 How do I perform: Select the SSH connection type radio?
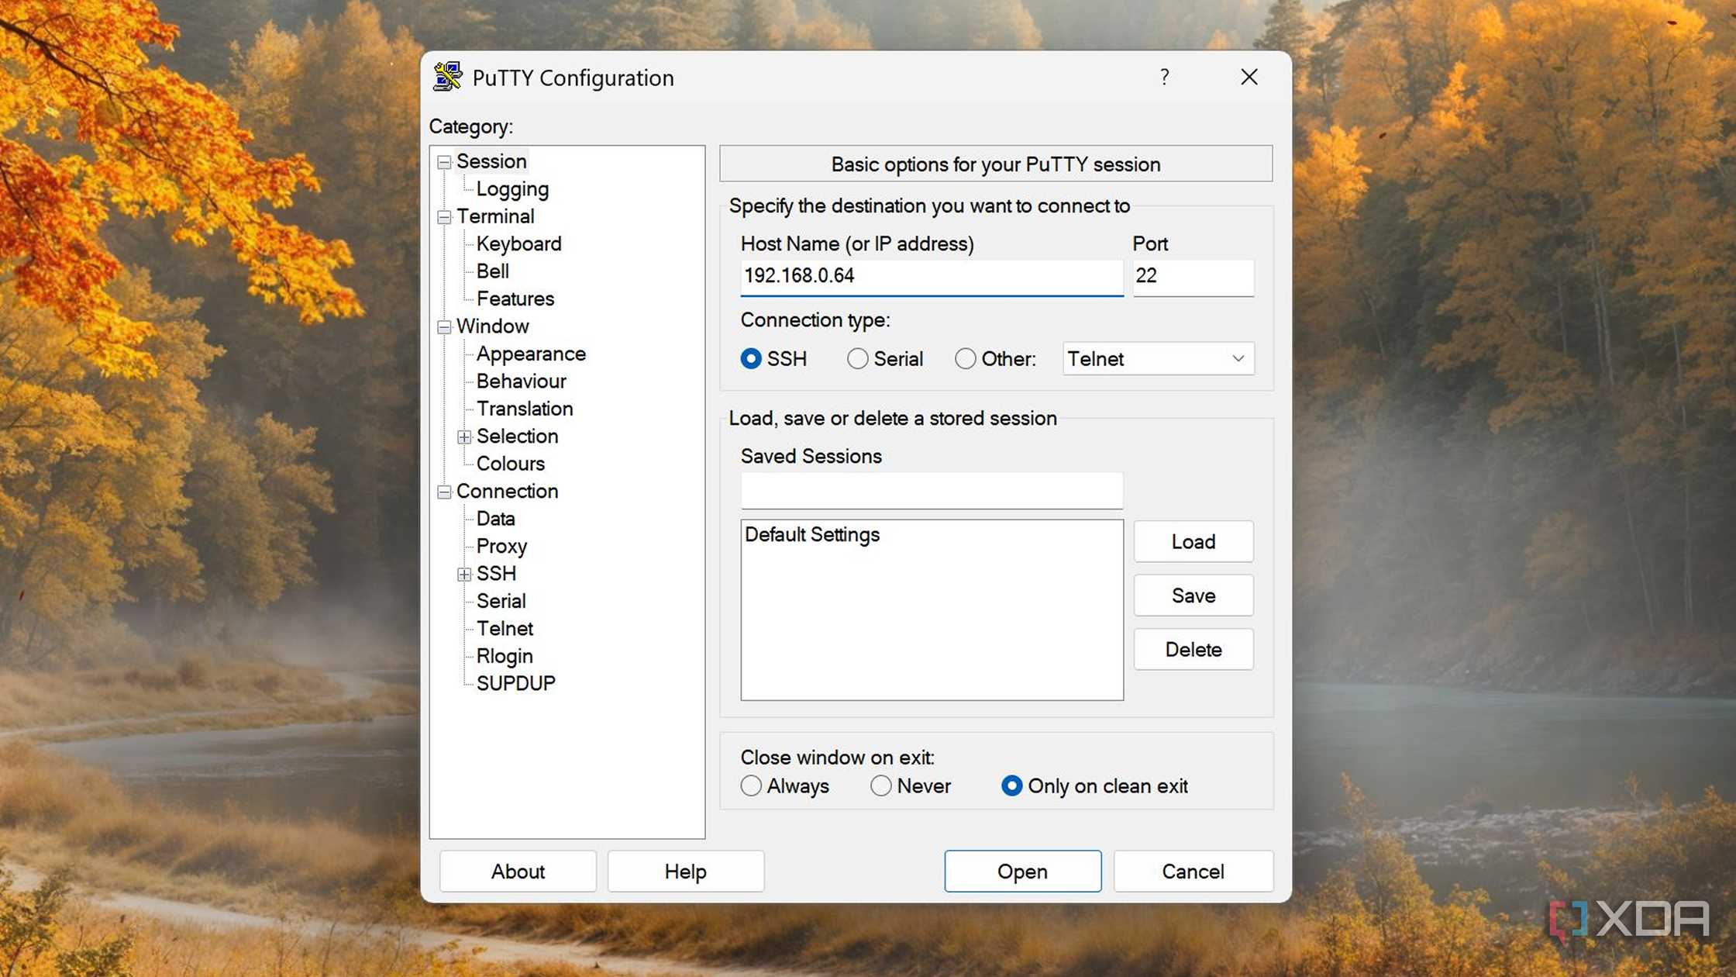750,358
